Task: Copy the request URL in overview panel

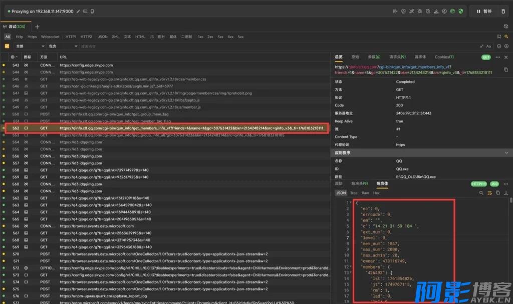Action: (x=505, y=69)
